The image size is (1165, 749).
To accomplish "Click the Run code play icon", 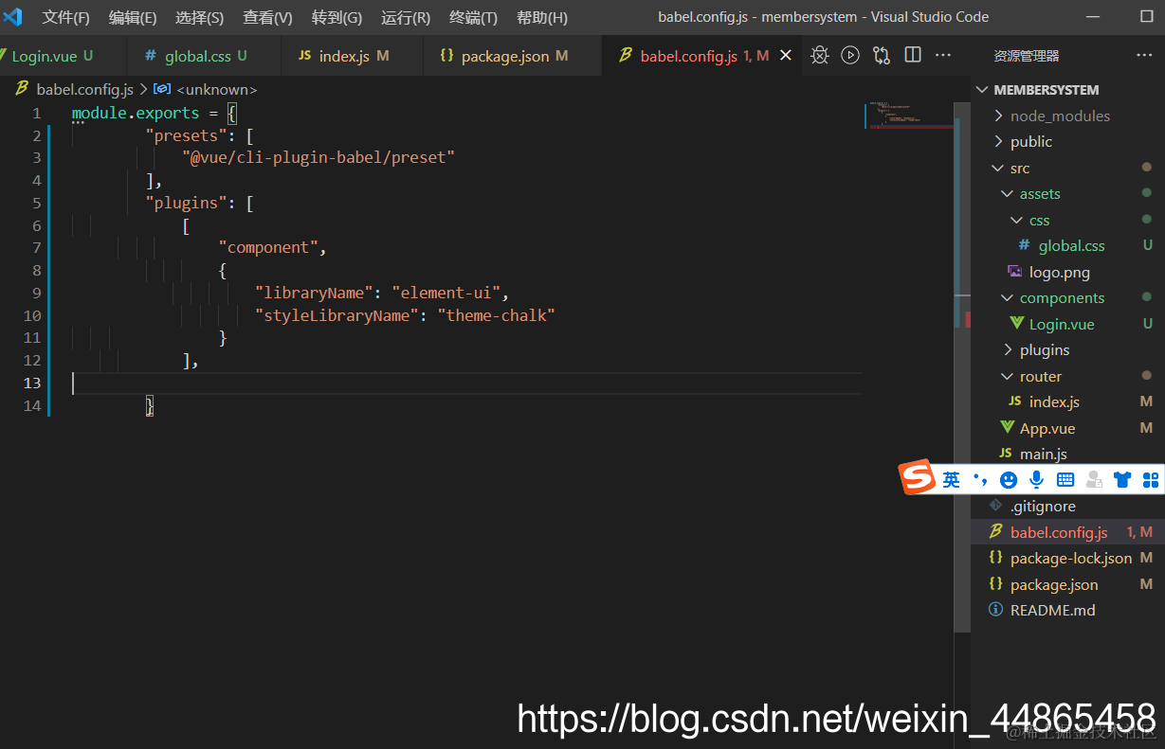I will tap(850, 55).
